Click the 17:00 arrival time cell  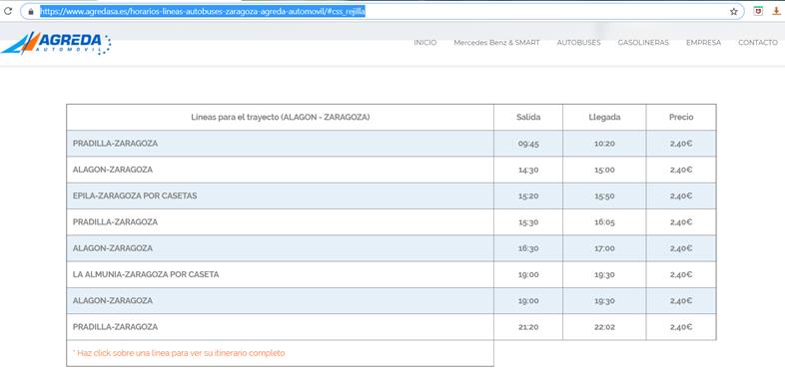[604, 248]
